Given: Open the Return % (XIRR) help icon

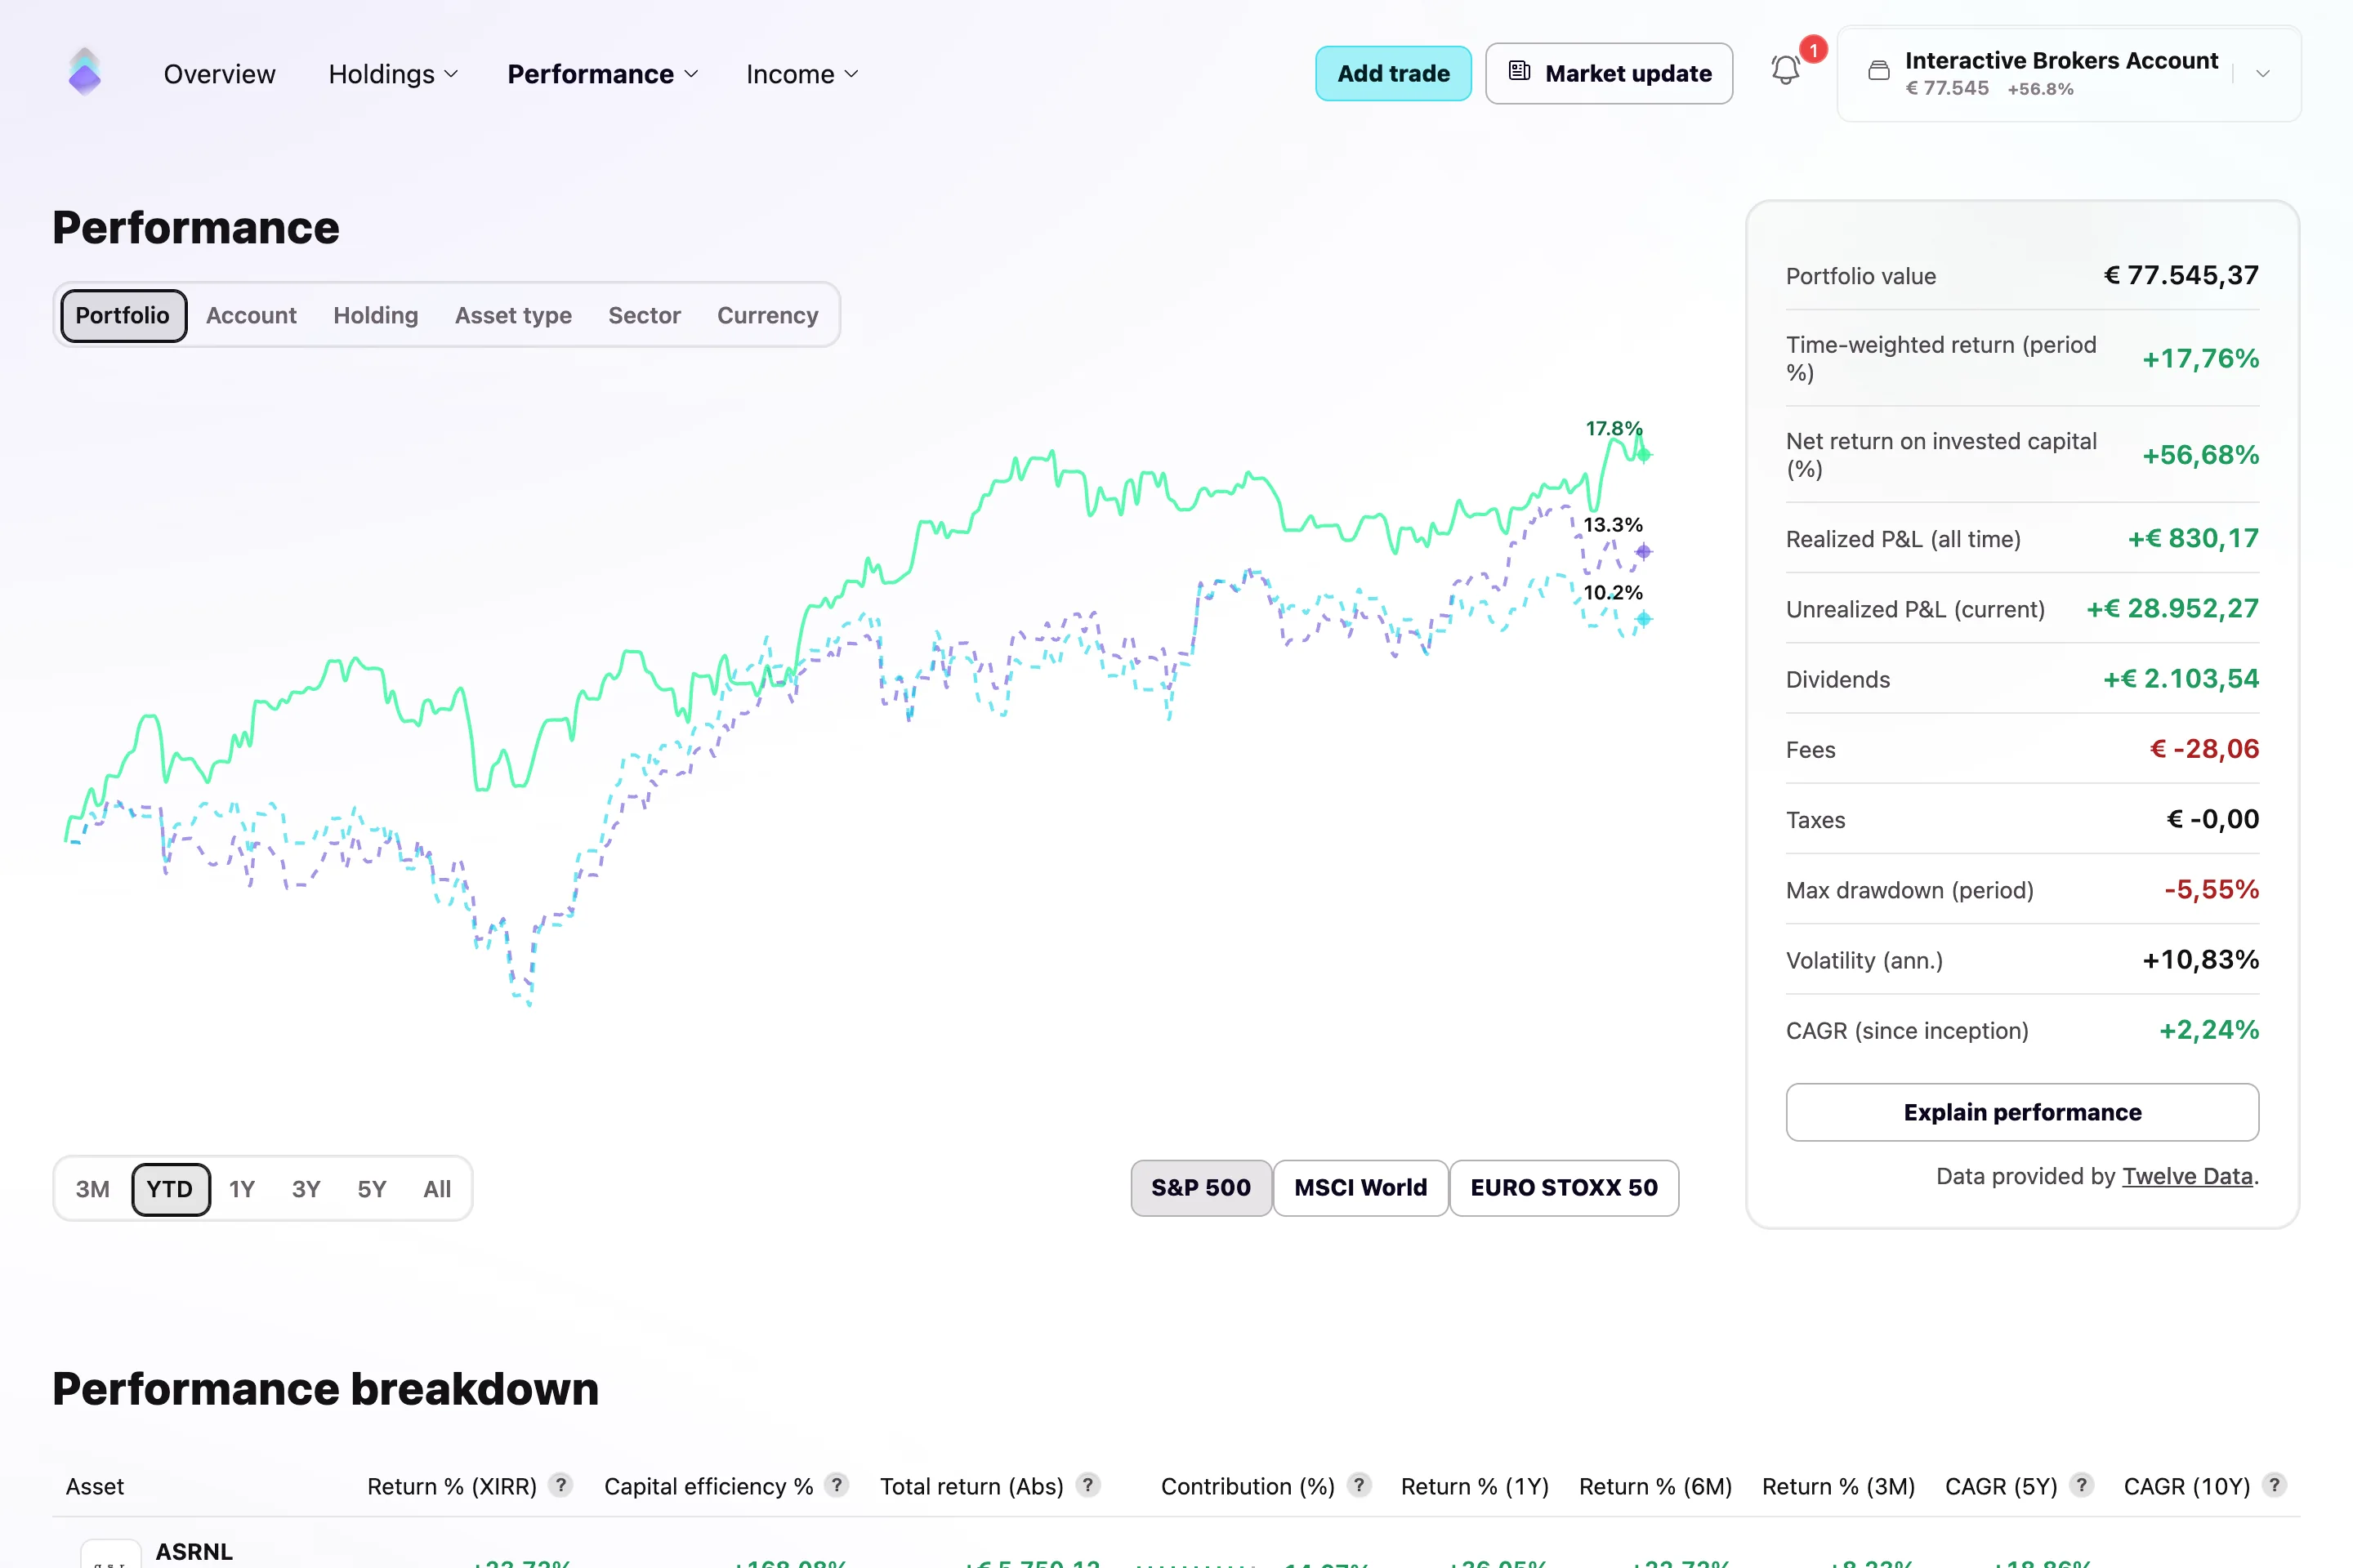Looking at the screenshot, I should click(x=561, y=1485).
